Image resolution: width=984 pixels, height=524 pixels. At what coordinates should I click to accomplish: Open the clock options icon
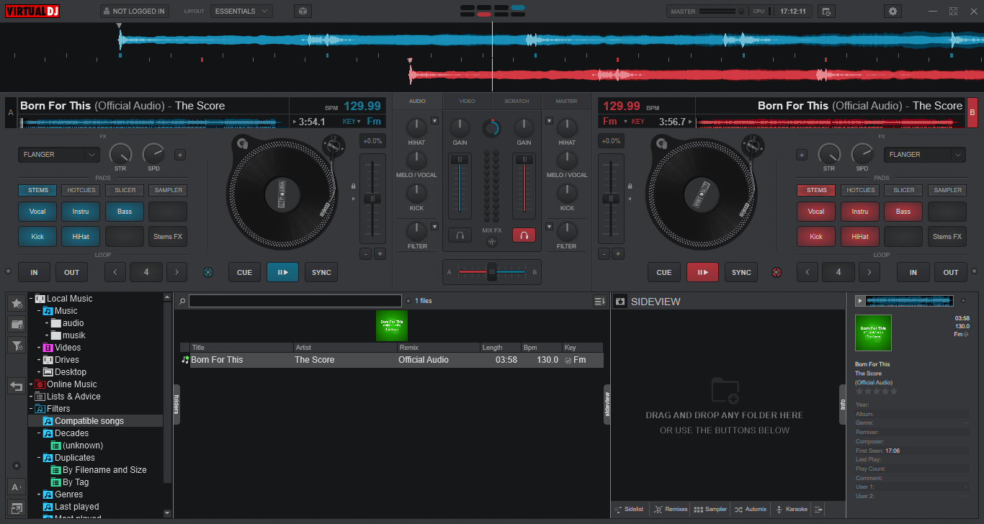826,11
